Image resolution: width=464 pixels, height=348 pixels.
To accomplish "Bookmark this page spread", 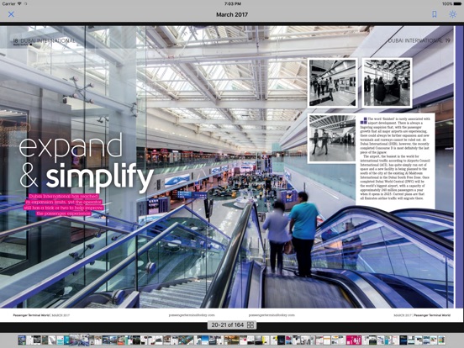I will [x=434, y=14].
